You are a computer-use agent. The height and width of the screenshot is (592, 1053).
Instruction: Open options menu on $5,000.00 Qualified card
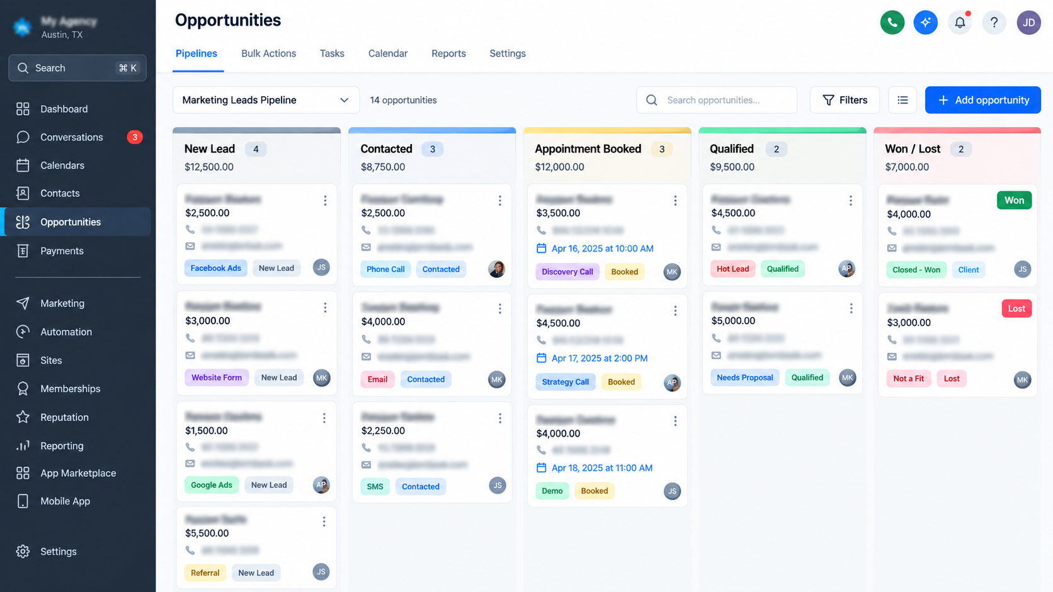click(851, 308)
